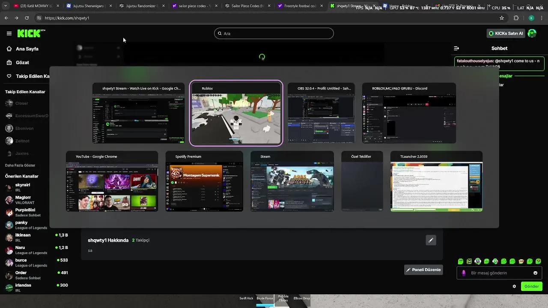Open PurpleBixi channel avatar

(9, 213)
